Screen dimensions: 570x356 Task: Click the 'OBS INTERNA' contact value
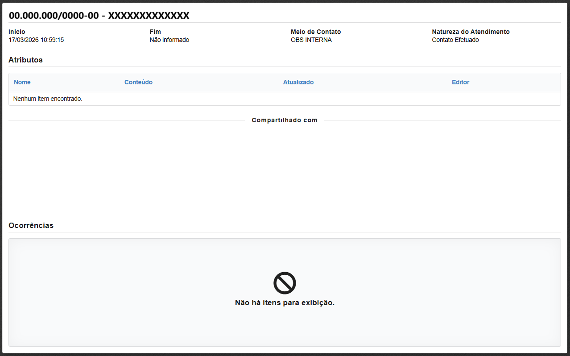(x=311, y=40)
